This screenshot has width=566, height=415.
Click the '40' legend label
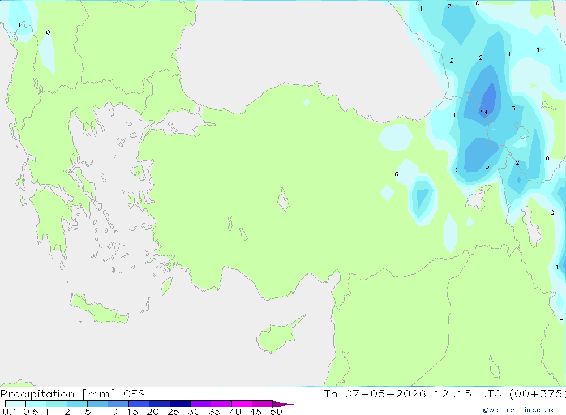235,412
